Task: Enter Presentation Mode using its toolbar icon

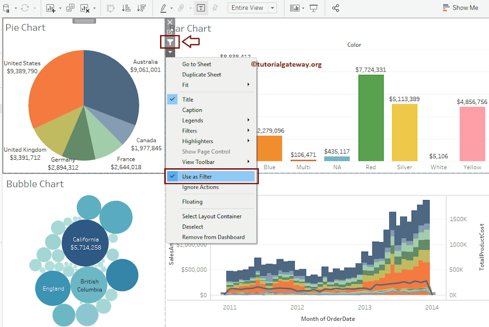Action: 313,8
